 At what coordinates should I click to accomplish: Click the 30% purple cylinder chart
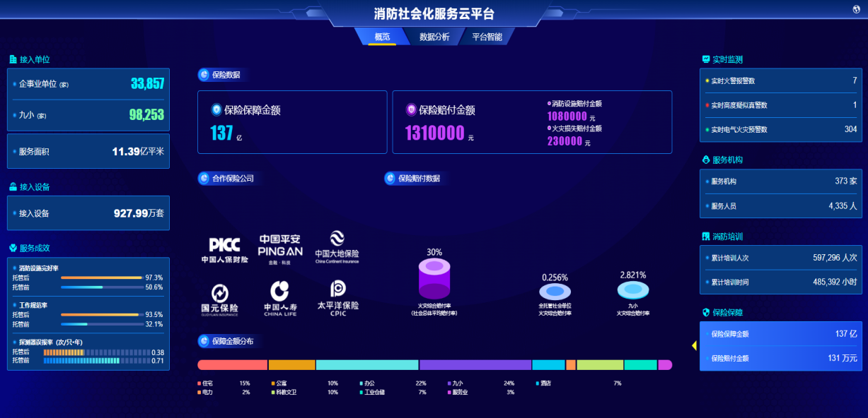[x=434, y=277]
